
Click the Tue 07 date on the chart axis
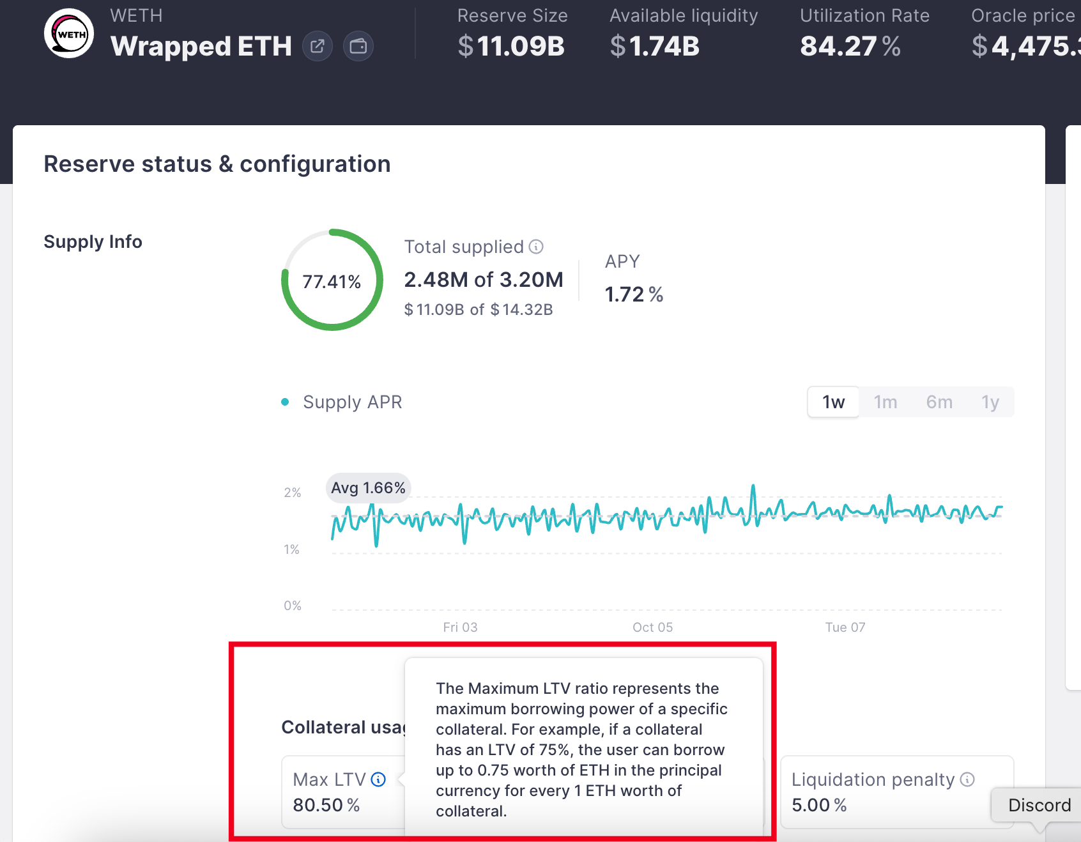click(845, 627)
